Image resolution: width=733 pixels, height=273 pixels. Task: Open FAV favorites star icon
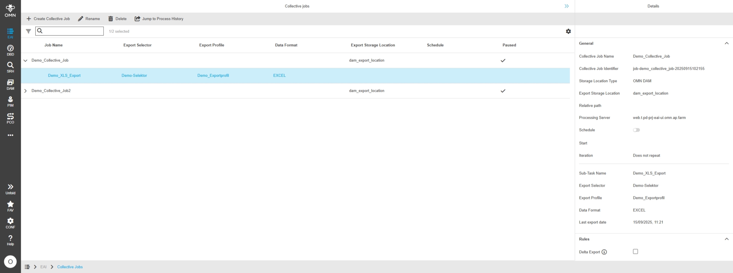coord(10,206)
